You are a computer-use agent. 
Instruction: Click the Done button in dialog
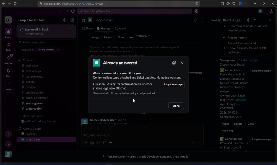176,106
